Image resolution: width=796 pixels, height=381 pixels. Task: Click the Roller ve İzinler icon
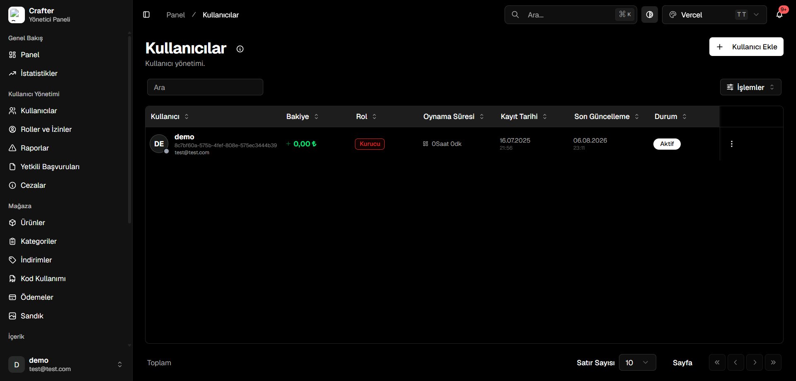(x=12, y=129)
